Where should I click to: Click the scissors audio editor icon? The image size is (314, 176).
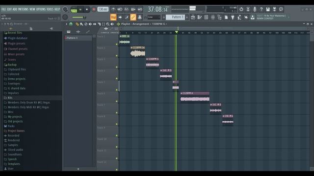248,9
